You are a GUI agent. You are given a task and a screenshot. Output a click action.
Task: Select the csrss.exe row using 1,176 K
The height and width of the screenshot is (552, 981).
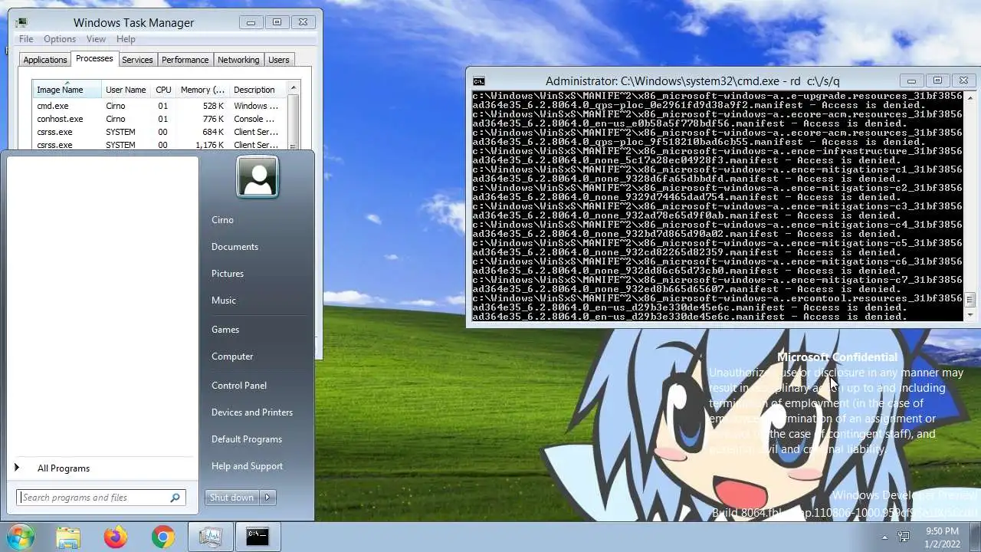[x=159, y=145]
